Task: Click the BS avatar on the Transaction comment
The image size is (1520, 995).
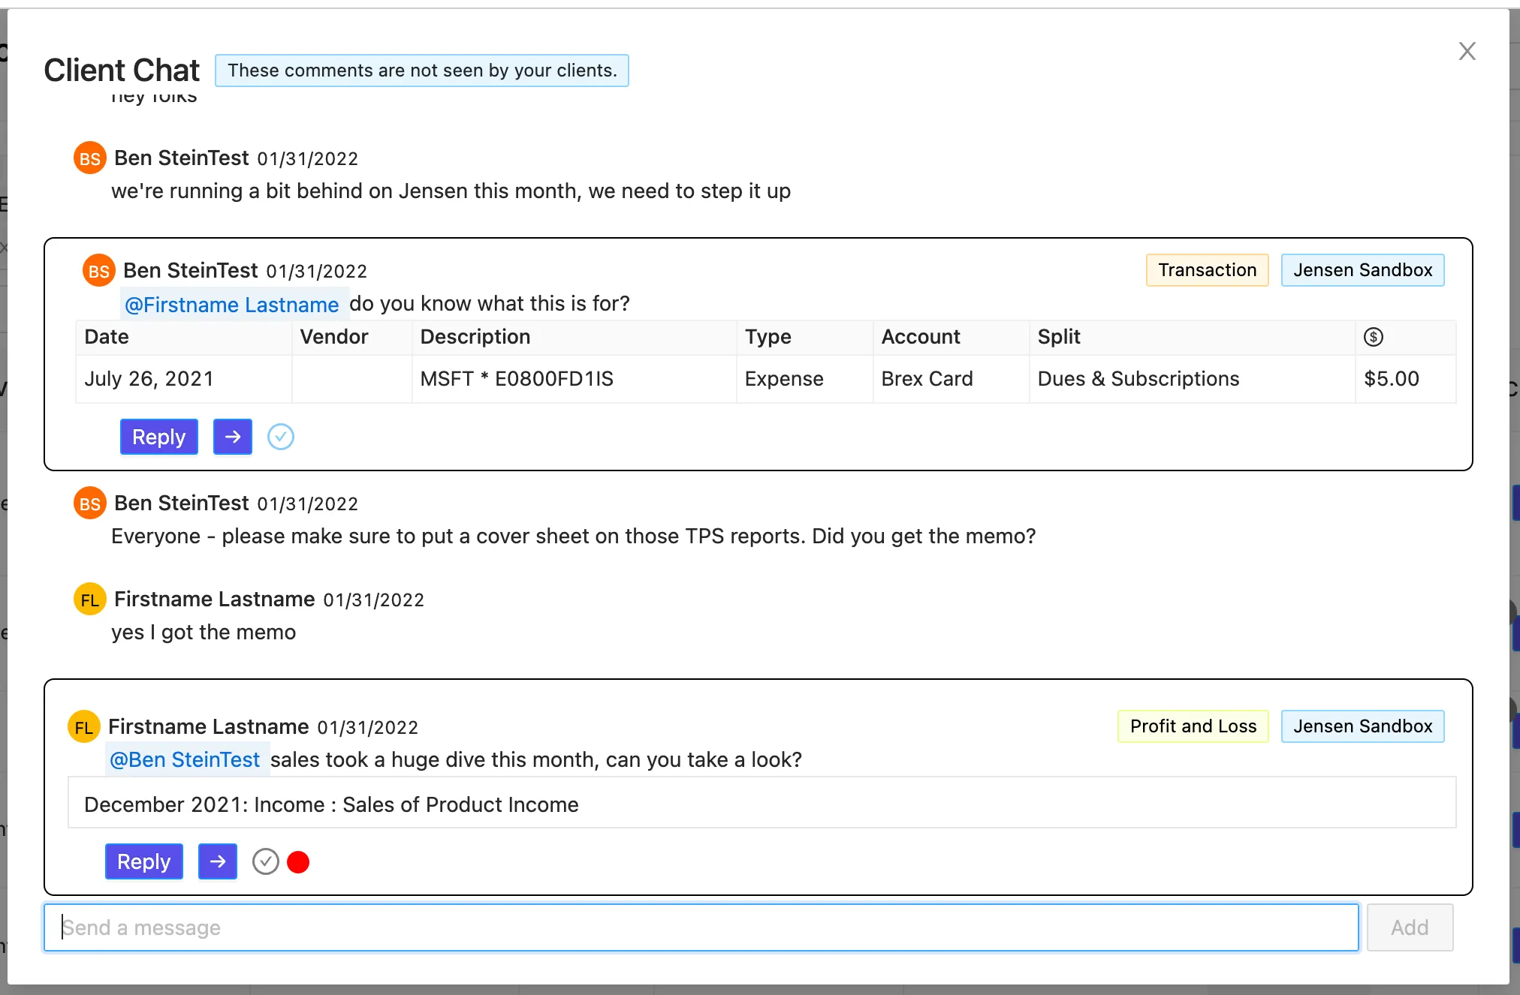Action: click(x=99, y=271)
